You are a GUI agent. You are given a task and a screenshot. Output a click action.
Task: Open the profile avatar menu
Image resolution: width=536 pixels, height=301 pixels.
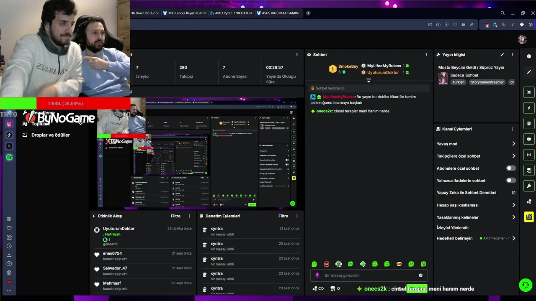(x=522, y=39)
